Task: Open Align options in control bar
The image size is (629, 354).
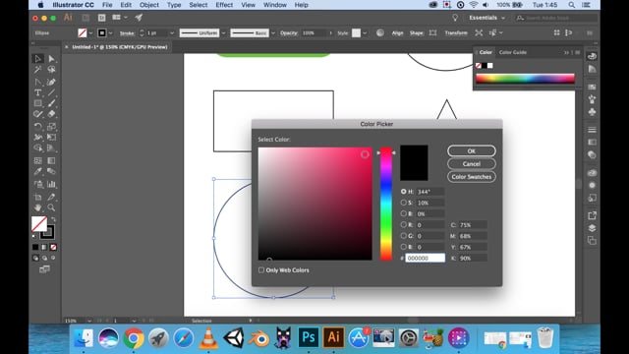Action: (397, 32)
